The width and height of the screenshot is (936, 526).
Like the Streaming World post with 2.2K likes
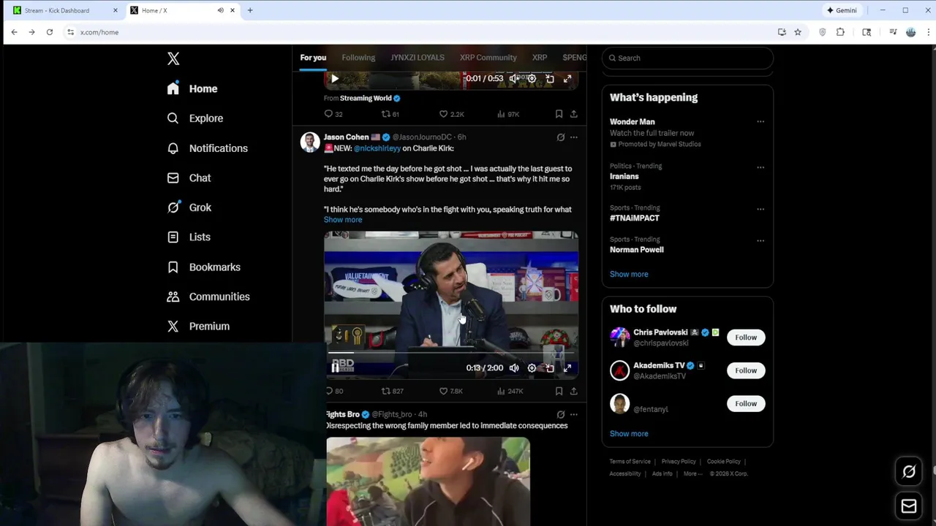(451, 114)
